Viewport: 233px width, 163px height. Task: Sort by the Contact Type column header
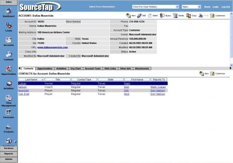(x=84, y=80)
